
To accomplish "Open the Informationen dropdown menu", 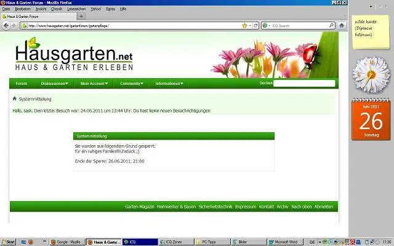I will click(169, 83).
